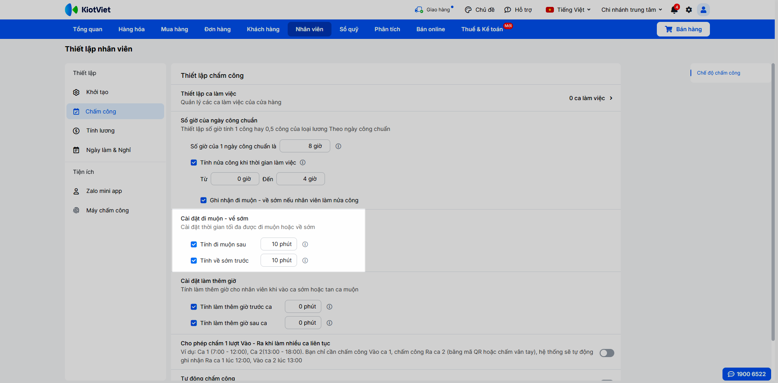Edit early leave 10 phút field
The width and height of the screenshot is (778, 383).
pos(279,261)
